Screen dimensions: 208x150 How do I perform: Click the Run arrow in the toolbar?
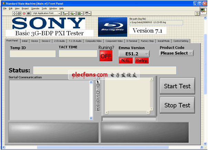coord(14,13)
